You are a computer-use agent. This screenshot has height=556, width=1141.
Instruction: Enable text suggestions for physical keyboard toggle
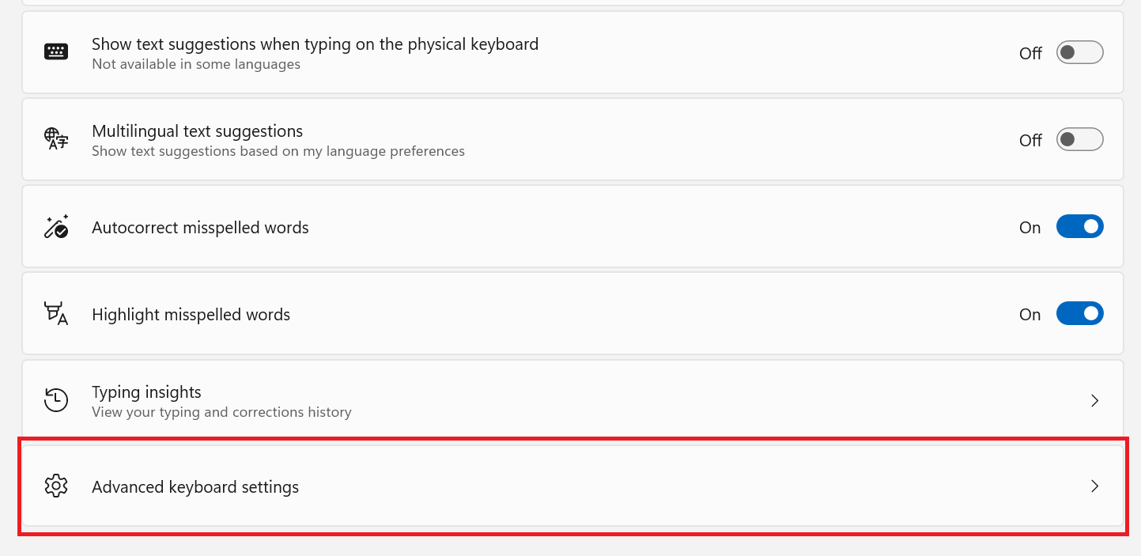1079,53
